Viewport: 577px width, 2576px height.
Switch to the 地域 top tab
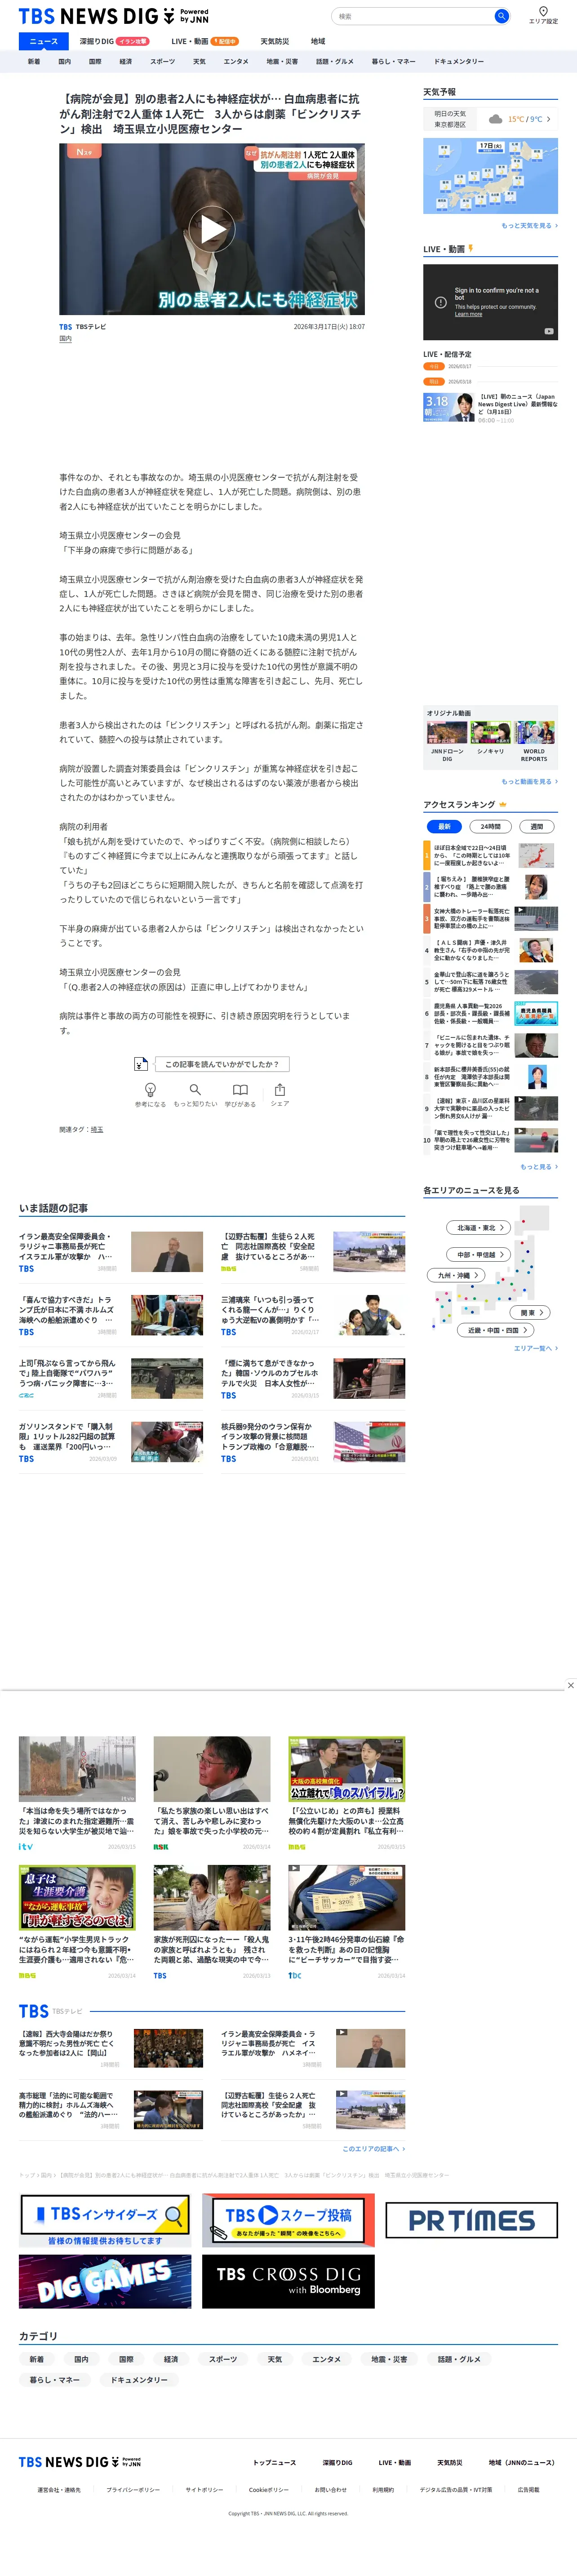tap(318, 41)
